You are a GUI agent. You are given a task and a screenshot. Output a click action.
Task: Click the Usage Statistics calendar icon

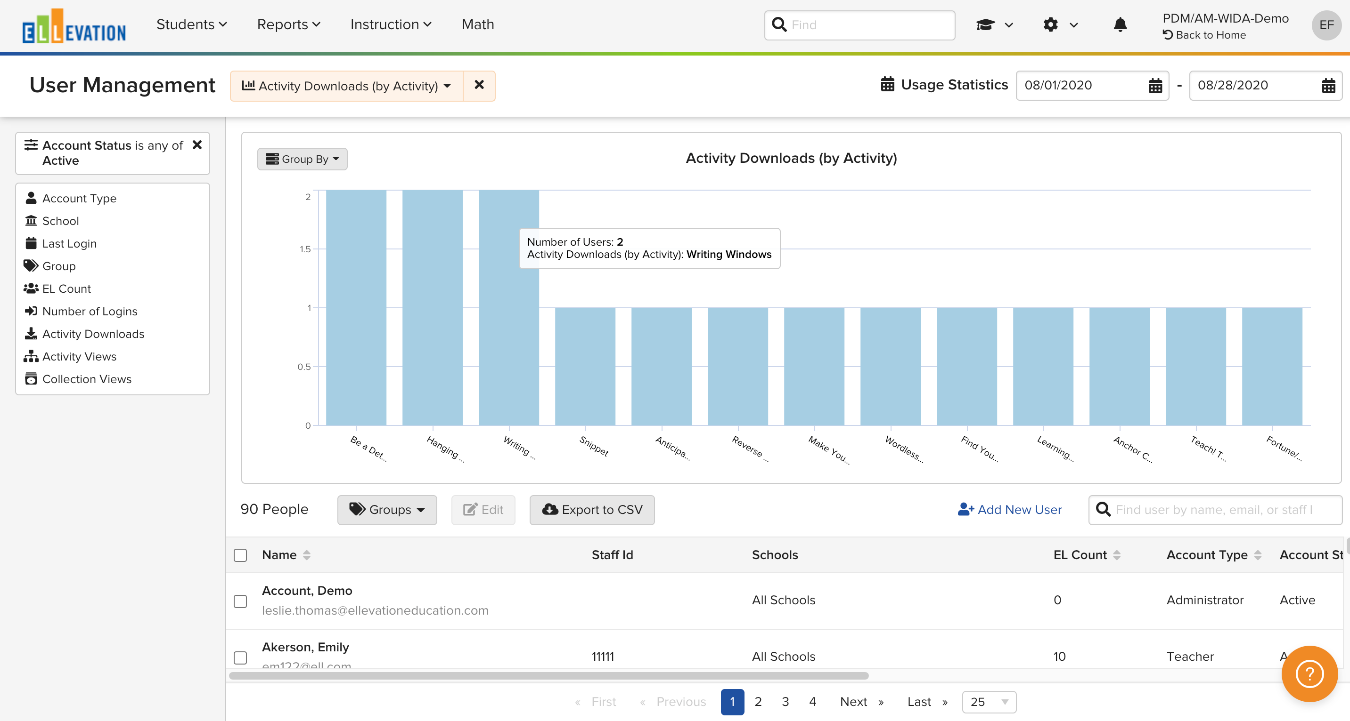point(887,84)
